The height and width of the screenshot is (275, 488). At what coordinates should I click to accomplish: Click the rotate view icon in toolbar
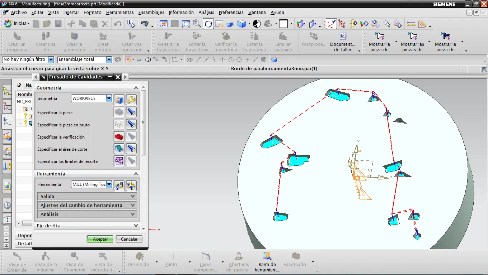click(x=208, y=24)
